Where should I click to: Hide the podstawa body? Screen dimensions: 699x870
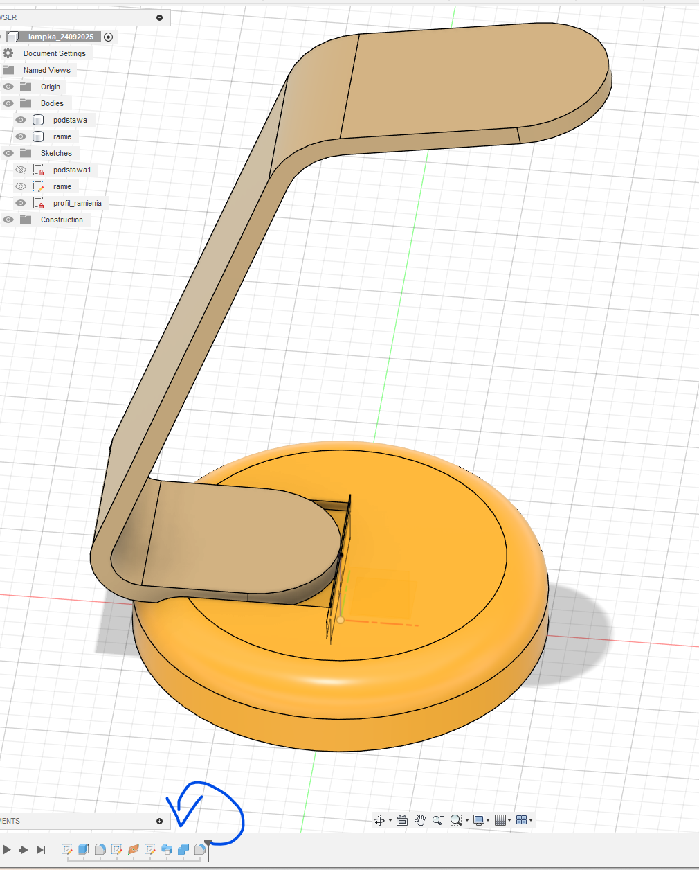pos(21,120)
